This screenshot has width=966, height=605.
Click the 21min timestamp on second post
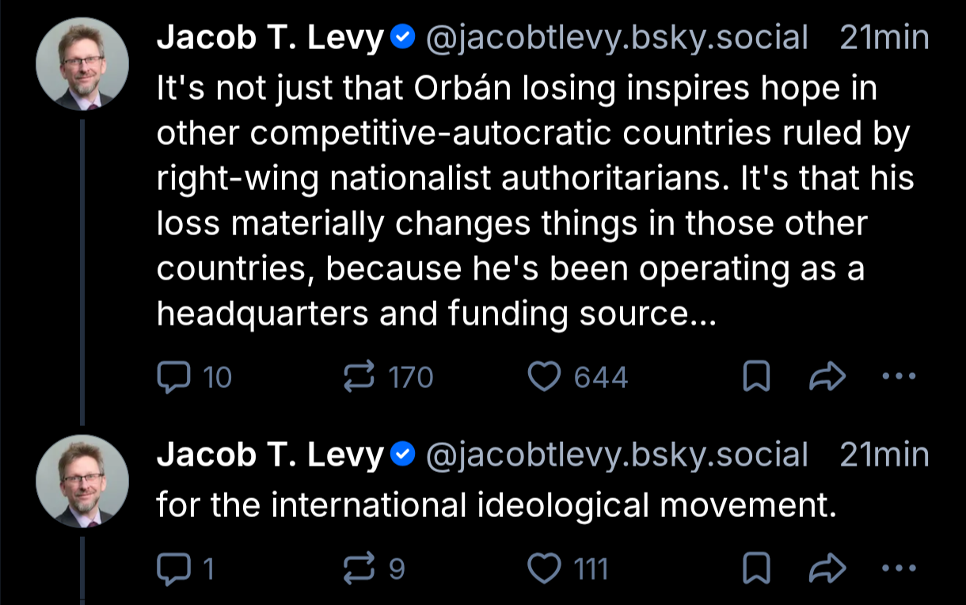coord(884,455)
